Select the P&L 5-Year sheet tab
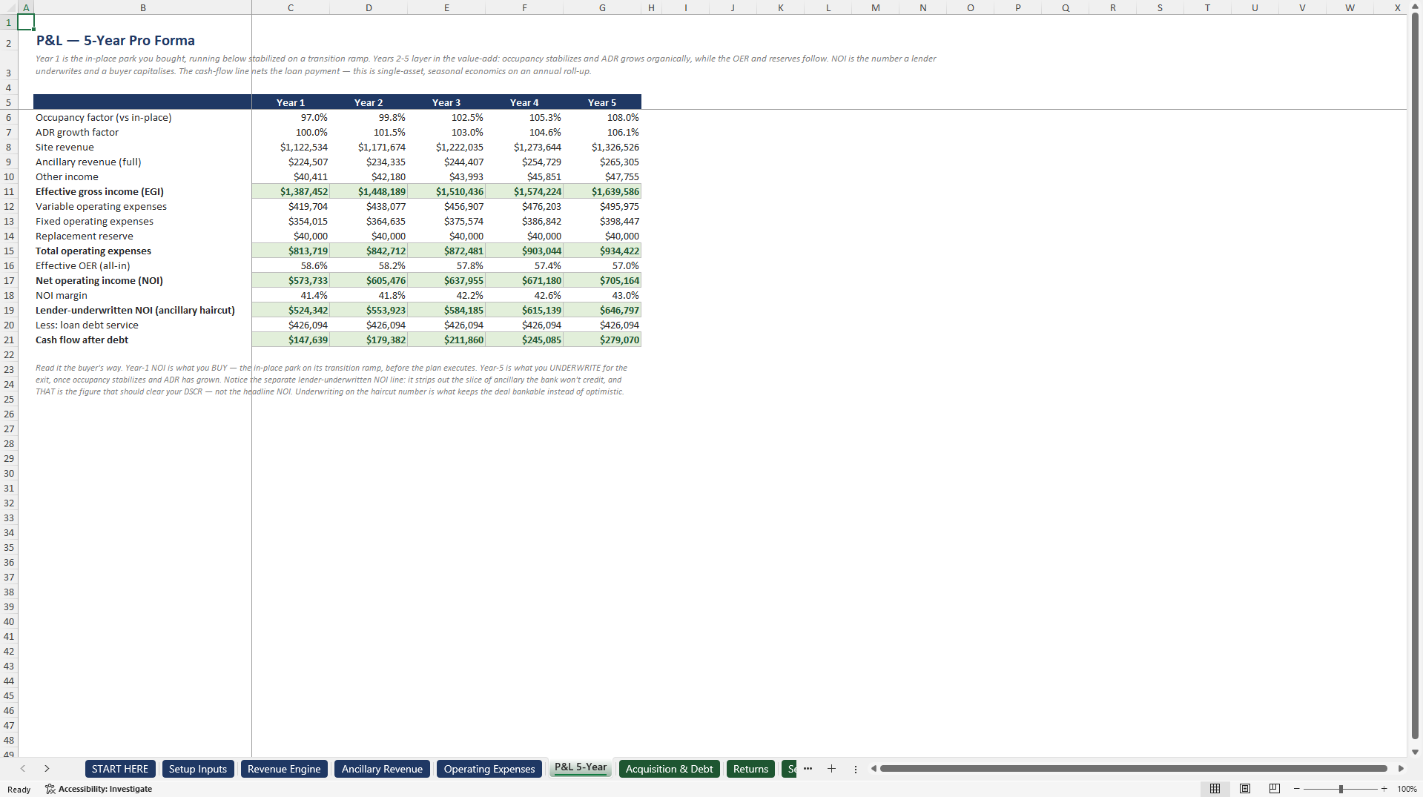 pyautogui.click(x=581, y=768)
